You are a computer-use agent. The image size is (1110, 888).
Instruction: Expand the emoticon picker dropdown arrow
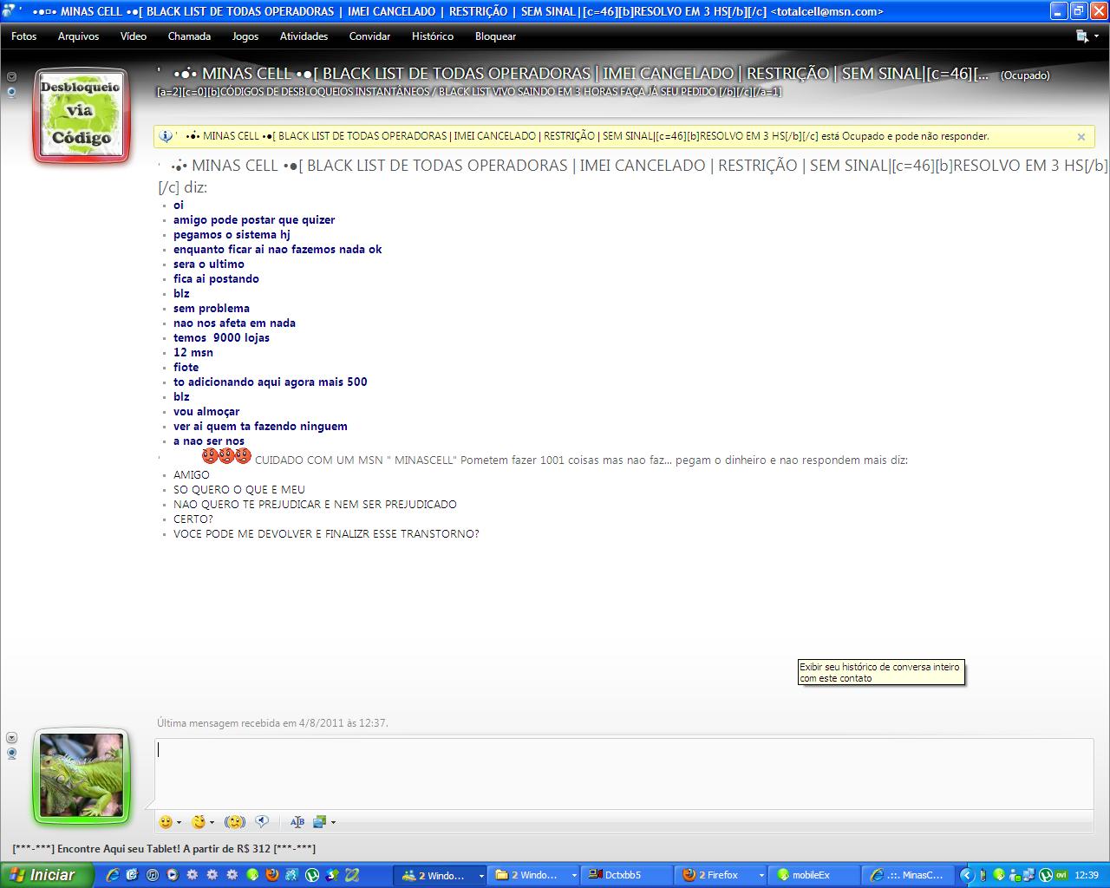coord(179,823)
